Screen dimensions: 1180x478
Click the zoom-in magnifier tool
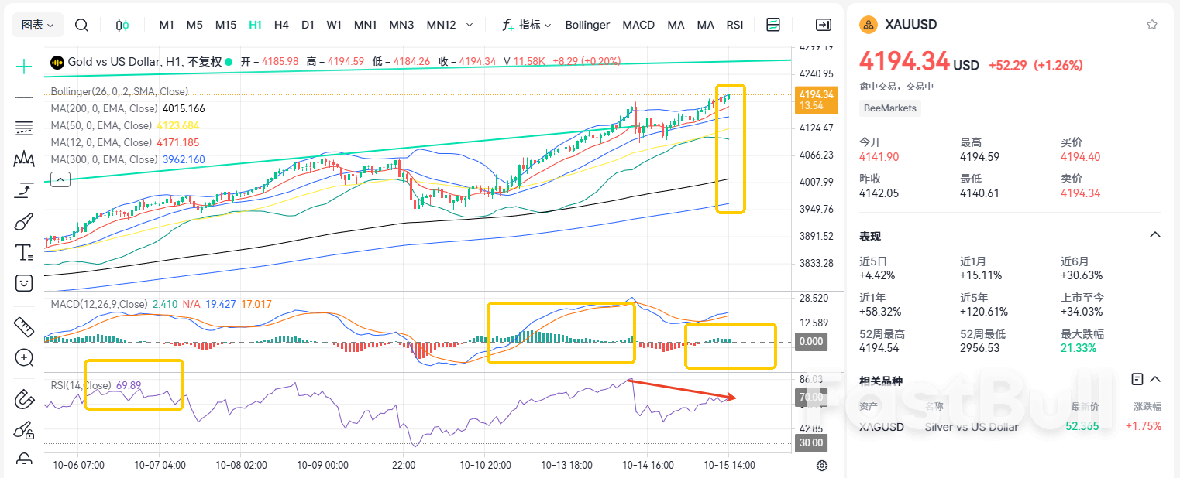[24, 357]
